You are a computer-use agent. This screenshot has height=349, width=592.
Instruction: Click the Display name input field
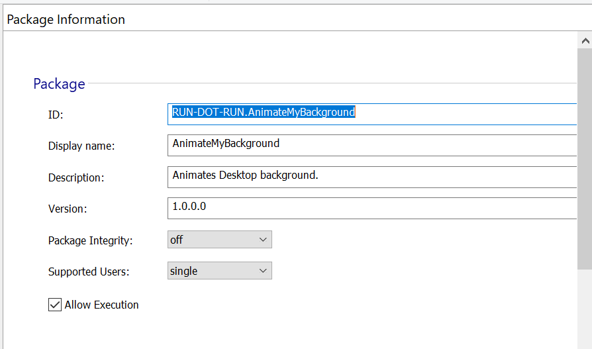pos(371,144)
